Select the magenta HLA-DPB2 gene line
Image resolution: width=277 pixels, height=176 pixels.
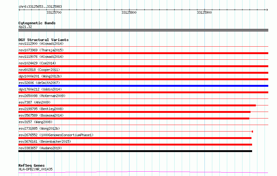tap(143, 172)
